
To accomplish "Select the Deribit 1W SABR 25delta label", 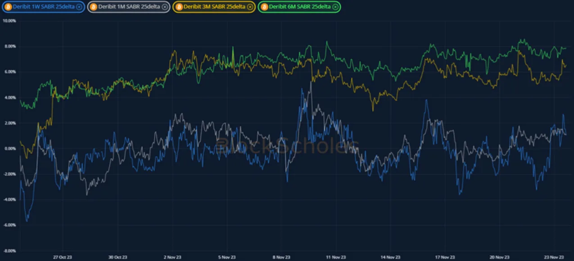I will click(x=44, y=7).
